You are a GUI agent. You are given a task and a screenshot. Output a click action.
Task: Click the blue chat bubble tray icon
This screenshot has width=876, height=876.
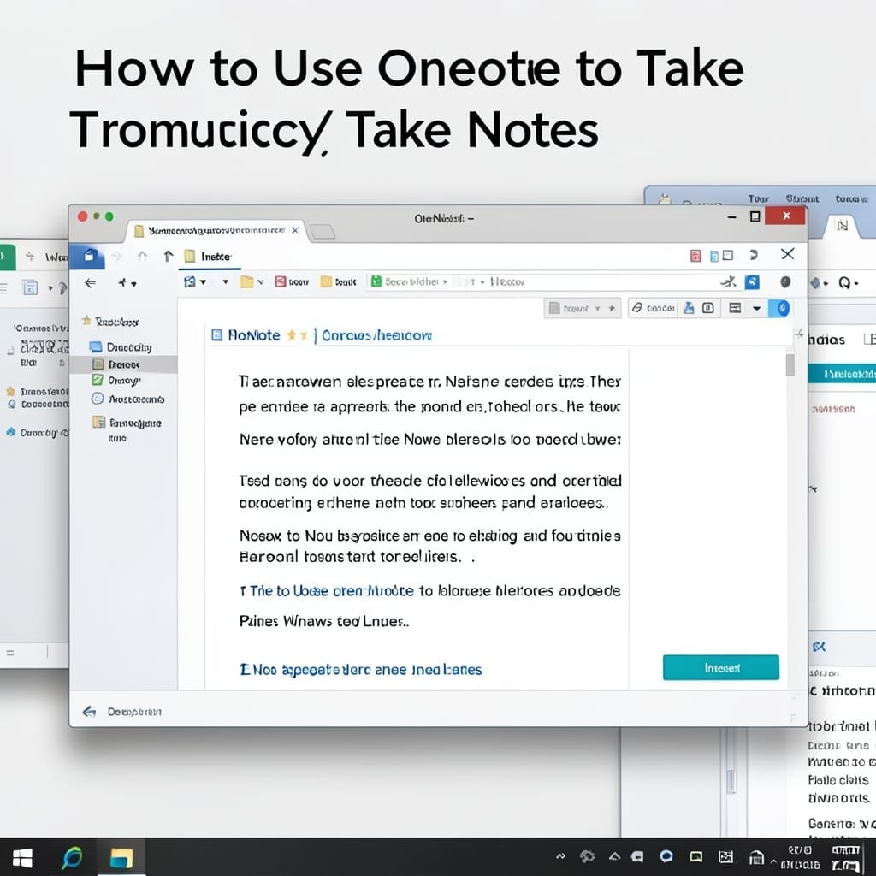pyautogui.click(x=666, y=856)
